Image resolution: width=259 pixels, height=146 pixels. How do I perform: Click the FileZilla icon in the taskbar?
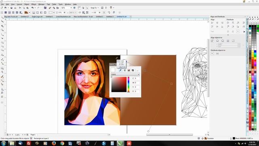tap(29, 143)
